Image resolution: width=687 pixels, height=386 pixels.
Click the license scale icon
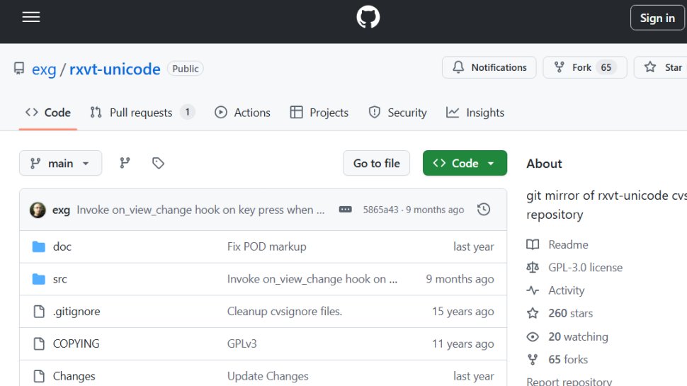point(533,267)
